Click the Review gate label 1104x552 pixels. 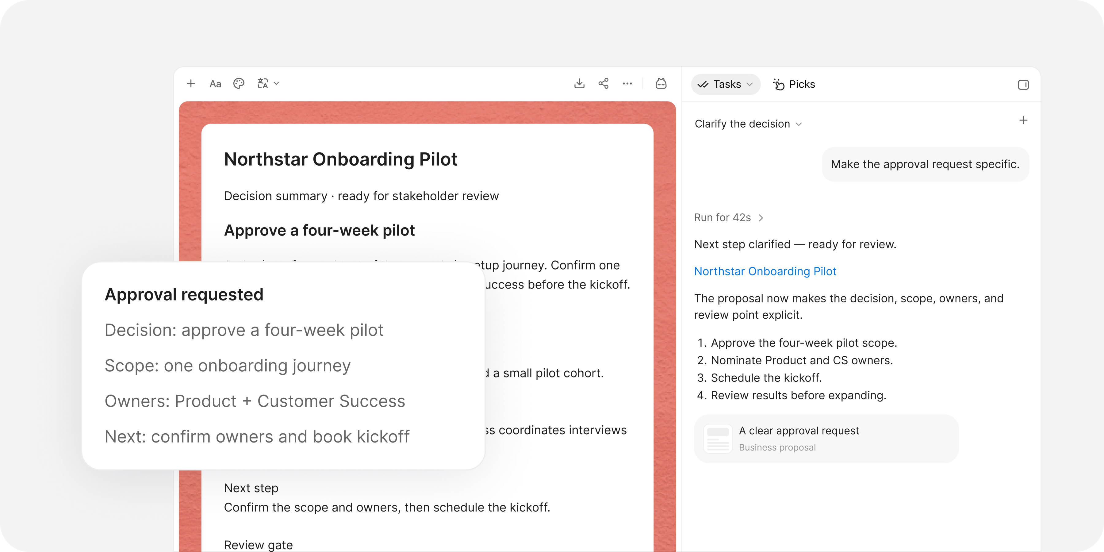(x=259, y=545)
